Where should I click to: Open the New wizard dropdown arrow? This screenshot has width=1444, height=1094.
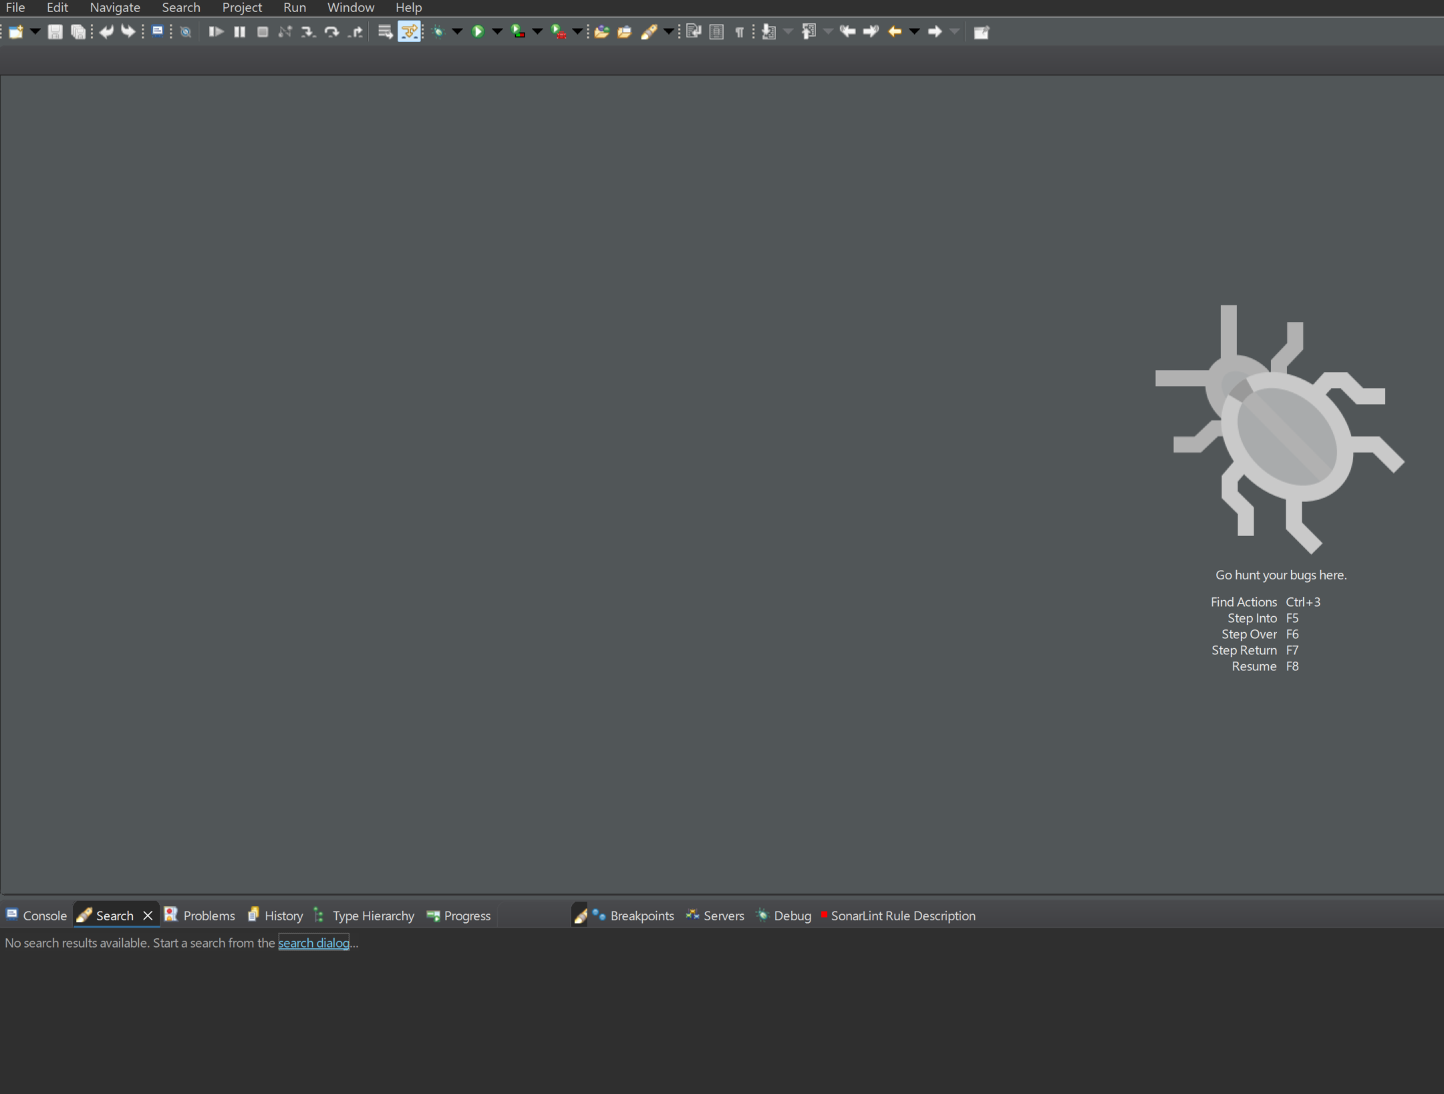[x=35, y=31]
